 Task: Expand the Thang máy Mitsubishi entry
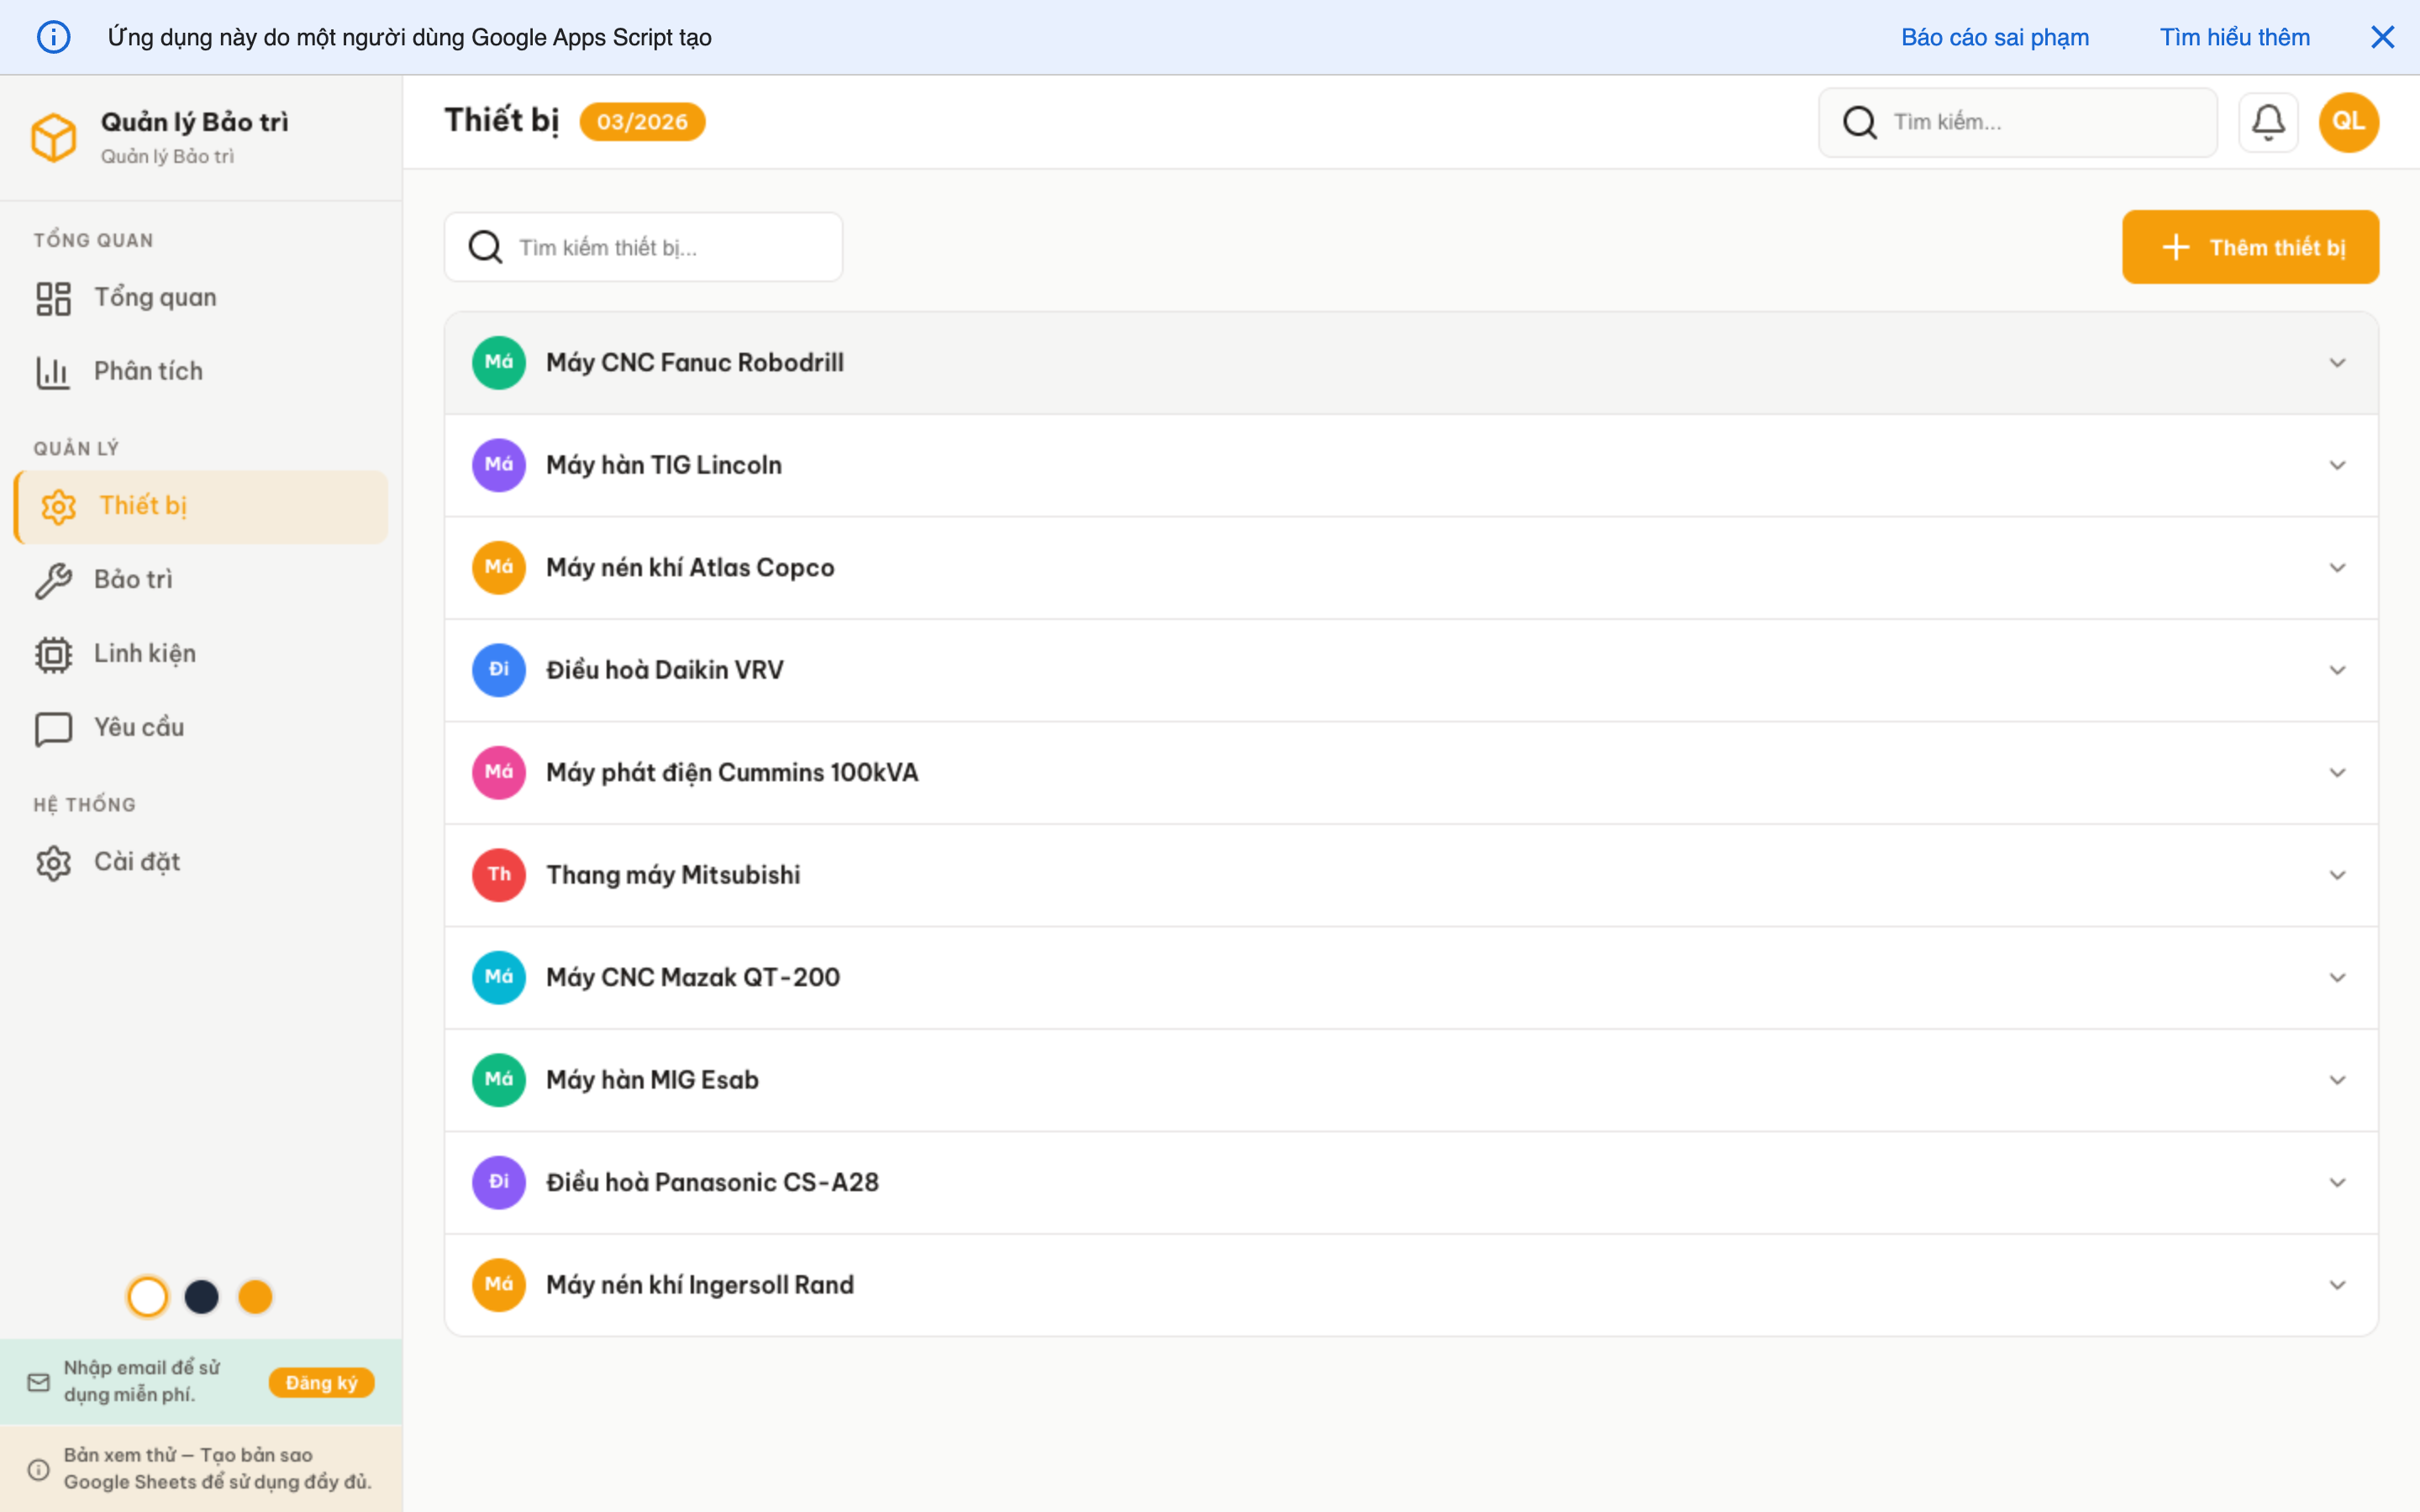pos(2337,874)
